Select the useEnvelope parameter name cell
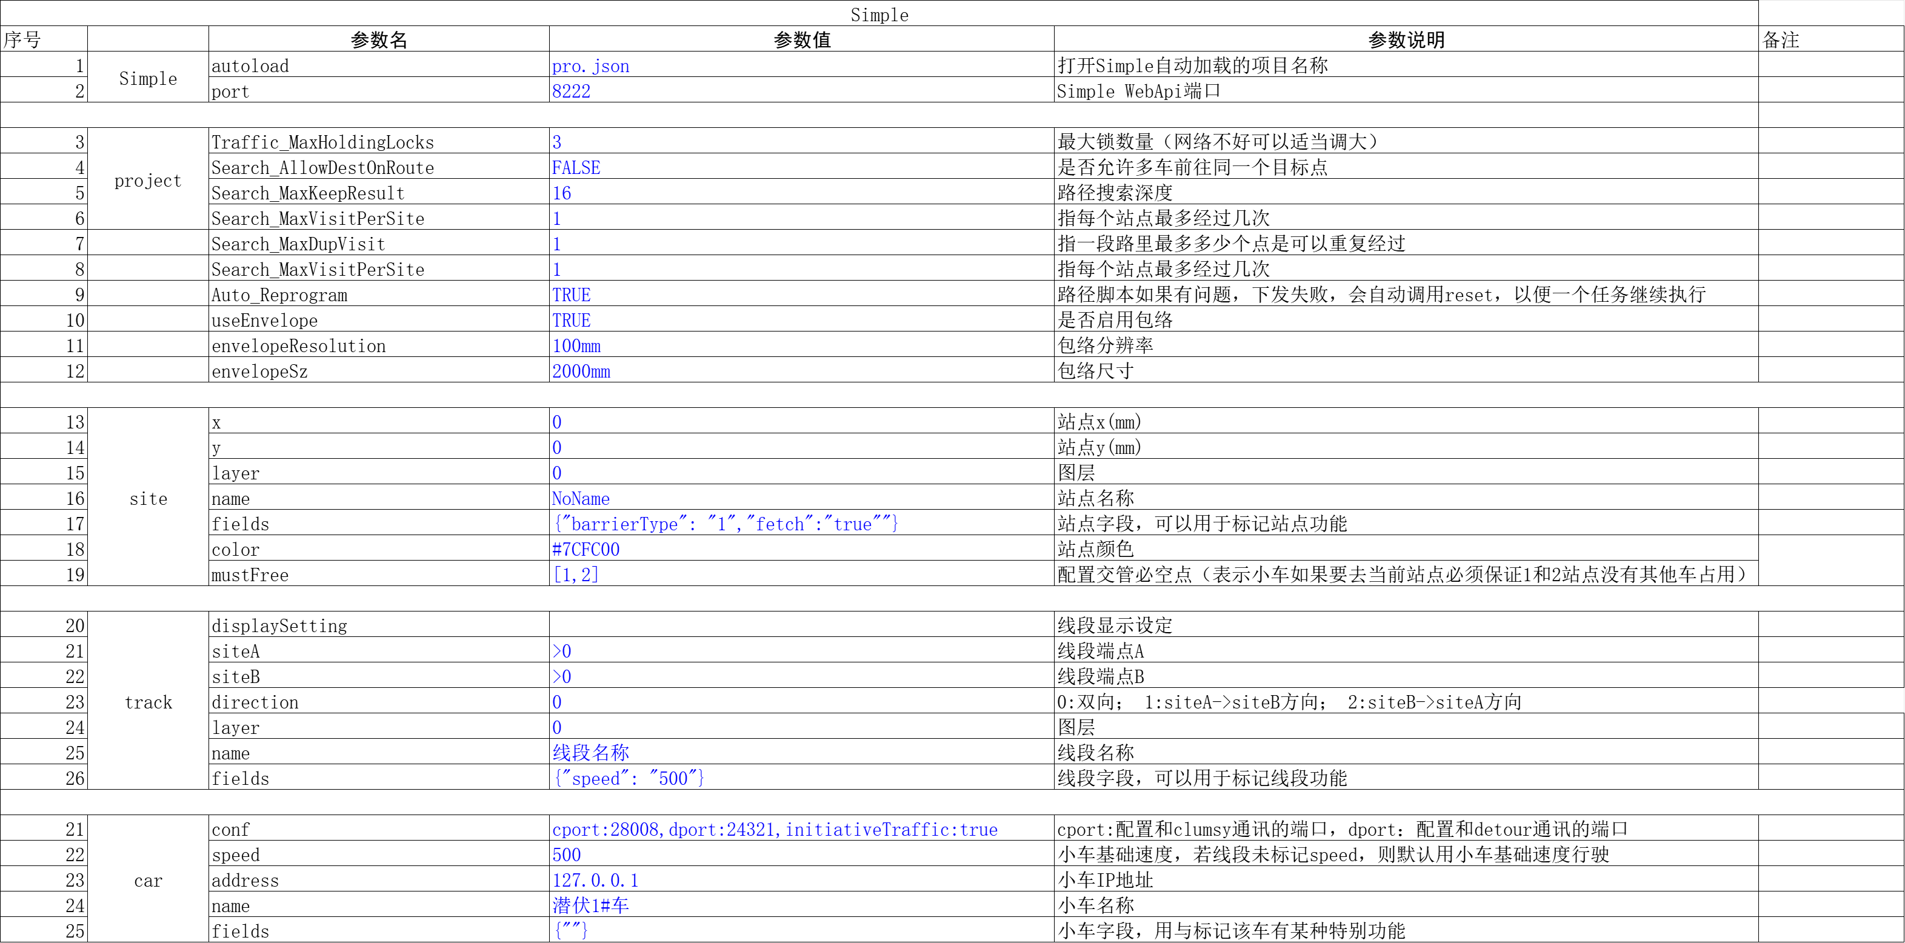This screenshot has width=1905, height=943. point(265,320)
